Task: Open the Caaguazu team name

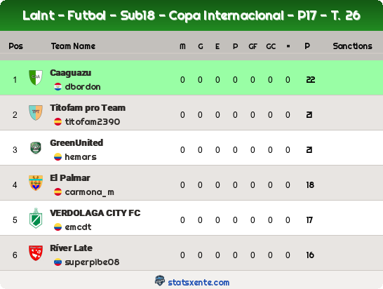Action: (x=71, y=73)
